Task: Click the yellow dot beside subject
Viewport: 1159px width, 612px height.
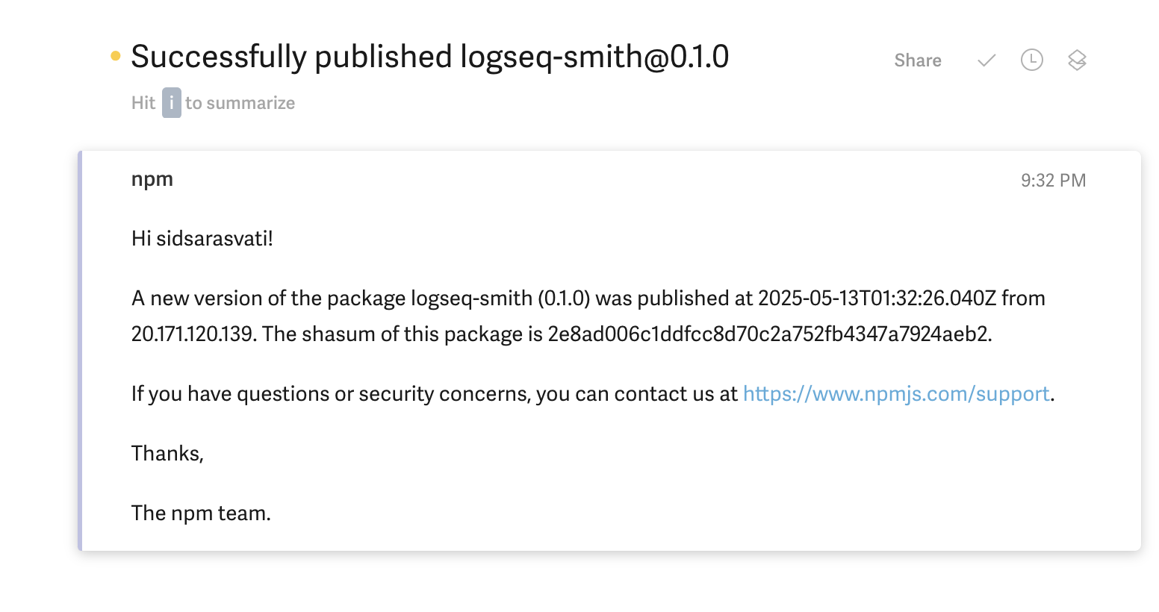Action: pyautogui.click(x=116, y=56)
